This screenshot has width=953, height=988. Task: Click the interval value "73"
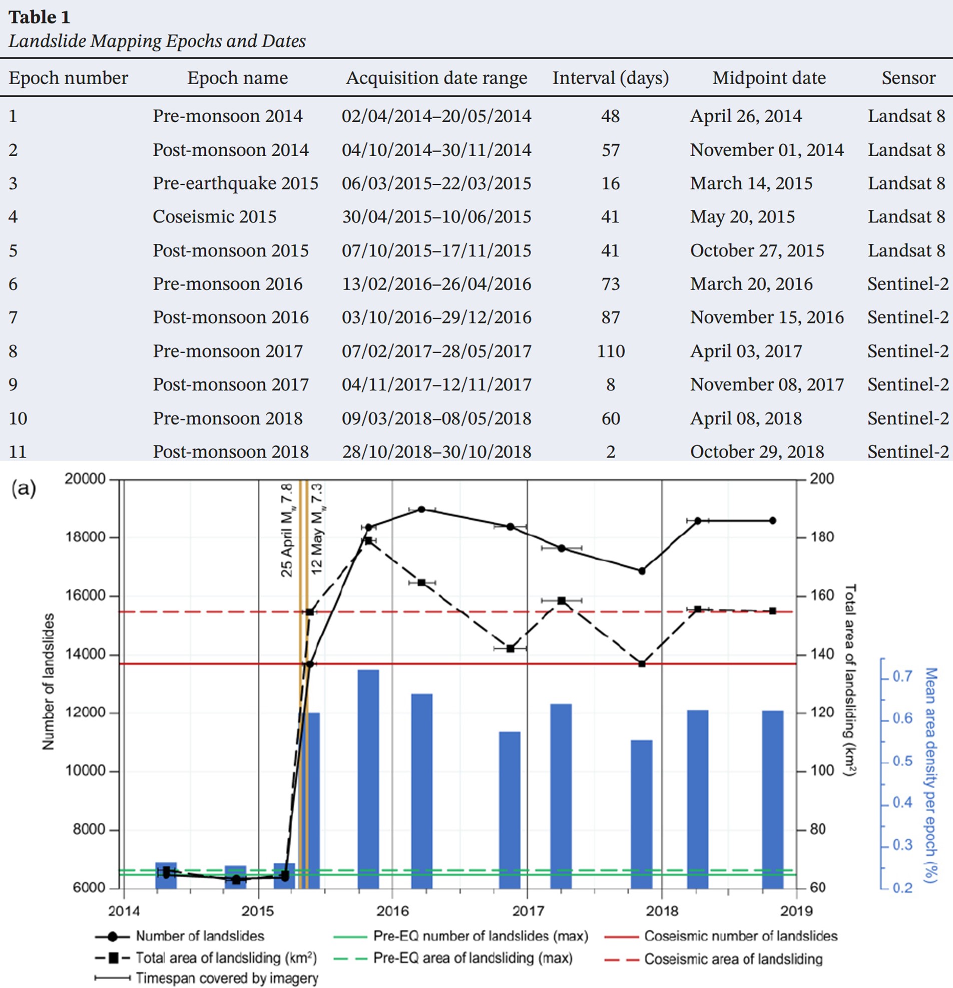point(611,284)
